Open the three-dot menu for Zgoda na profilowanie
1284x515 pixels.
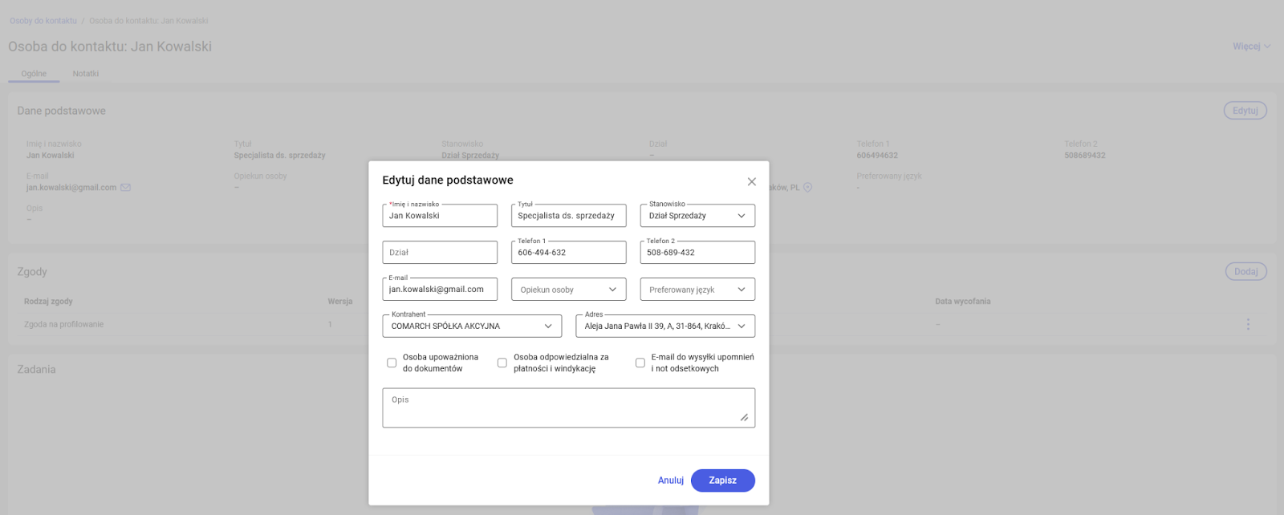1248,324
